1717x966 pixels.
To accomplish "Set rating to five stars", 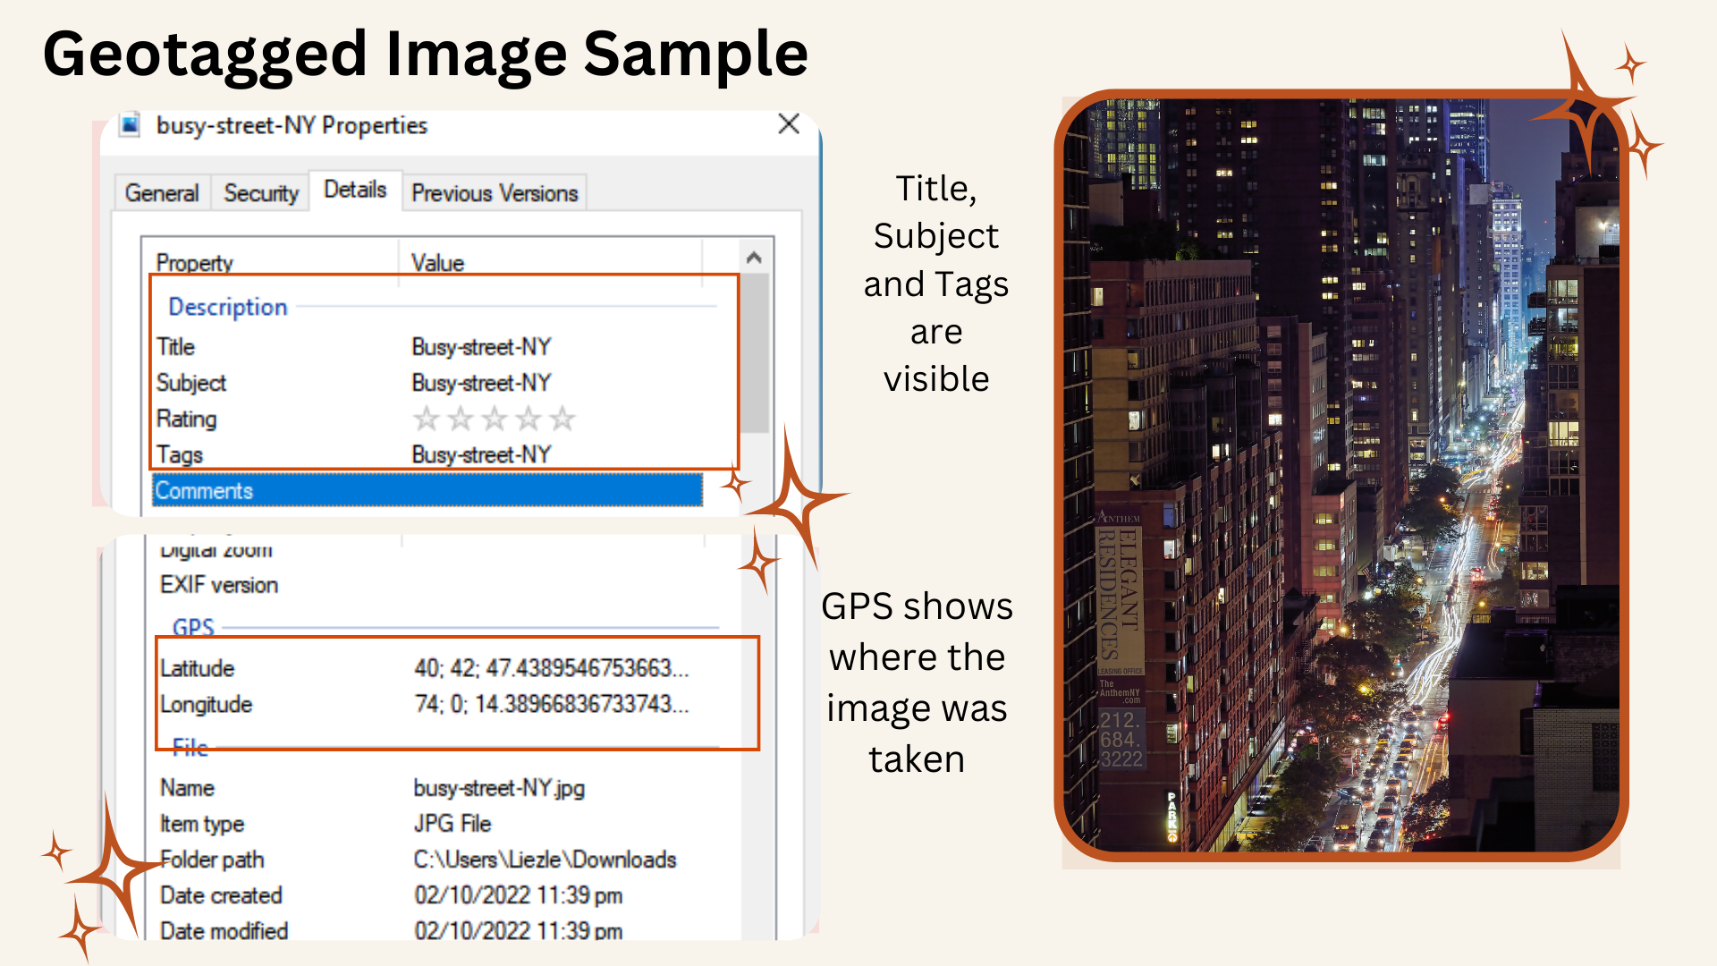I will pos(562,419).
